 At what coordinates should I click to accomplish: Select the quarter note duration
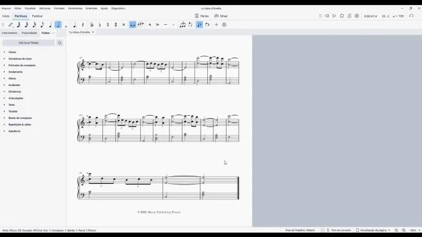pos(50,25)
